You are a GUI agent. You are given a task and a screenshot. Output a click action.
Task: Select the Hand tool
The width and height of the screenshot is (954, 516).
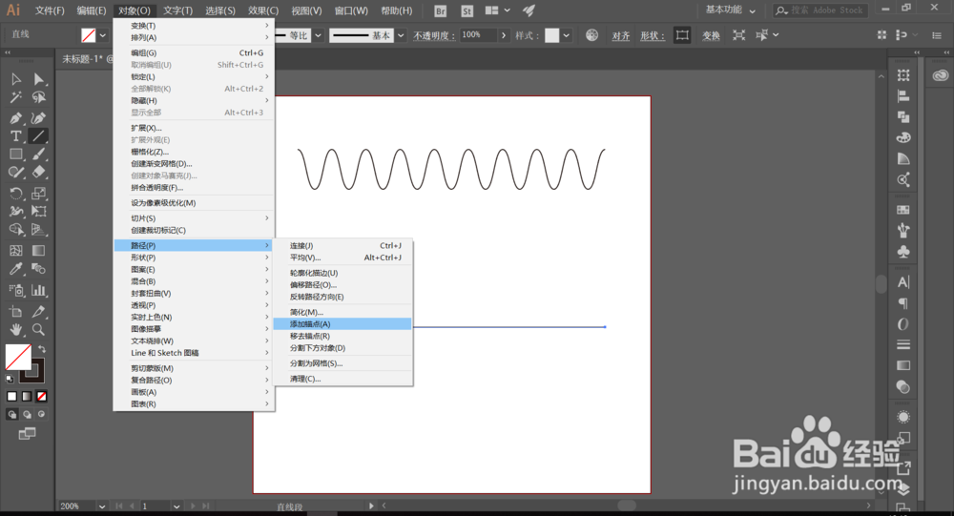coord(16,330)
